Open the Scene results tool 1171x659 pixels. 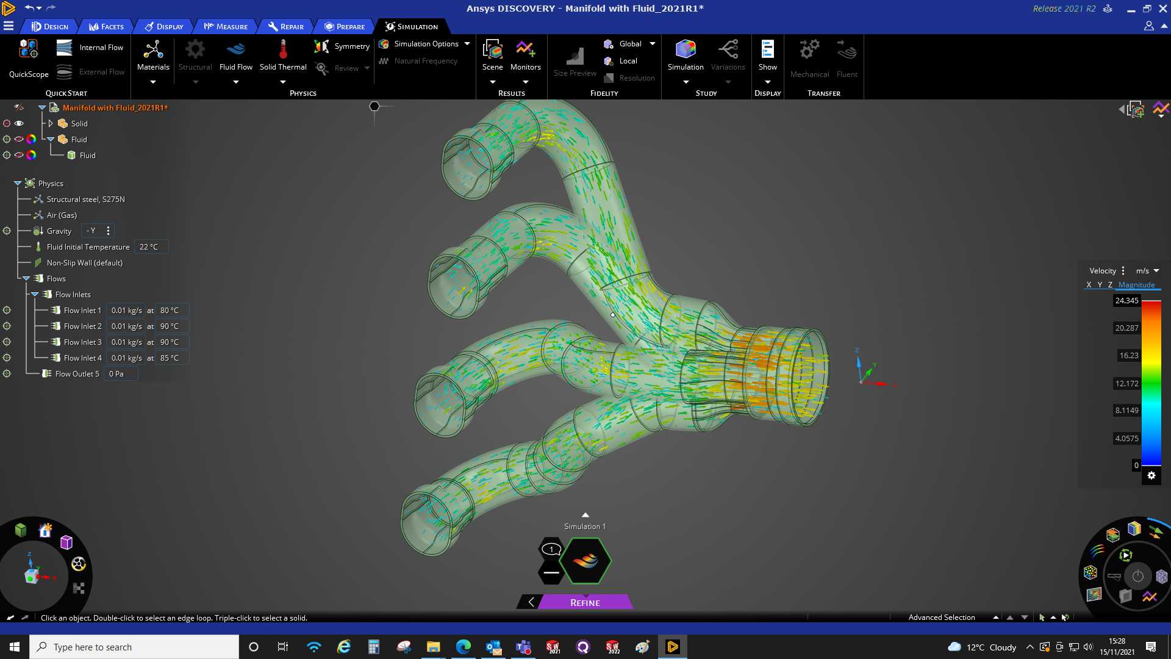pos(492,56)
